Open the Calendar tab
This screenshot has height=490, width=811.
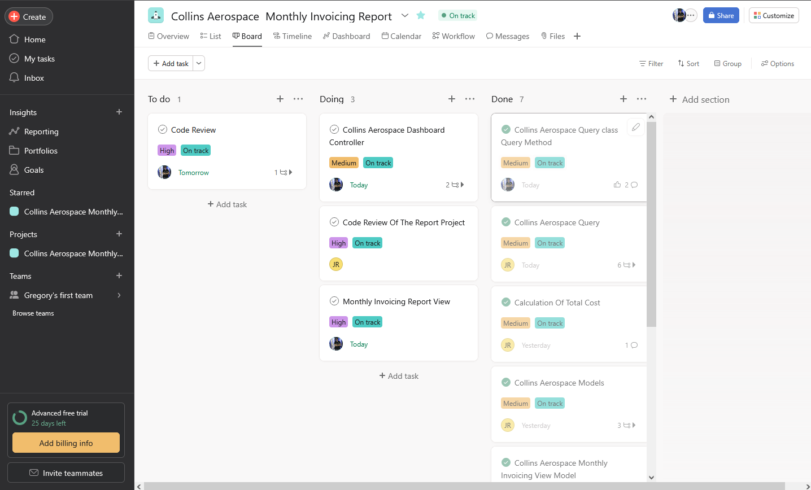click(x=402, y=36)
